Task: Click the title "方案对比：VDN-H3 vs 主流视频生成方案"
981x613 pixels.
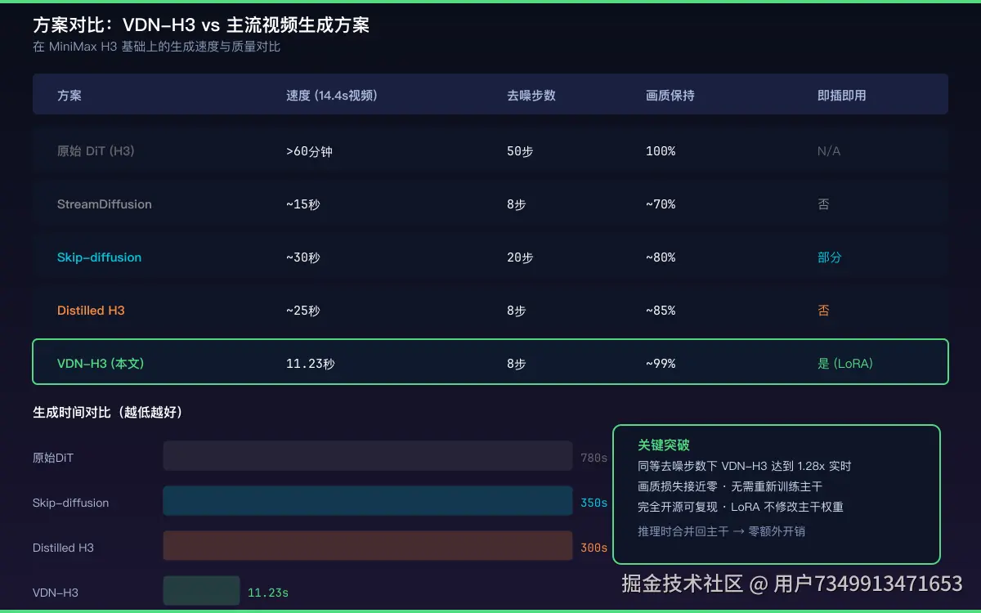Action: (201, 25)
